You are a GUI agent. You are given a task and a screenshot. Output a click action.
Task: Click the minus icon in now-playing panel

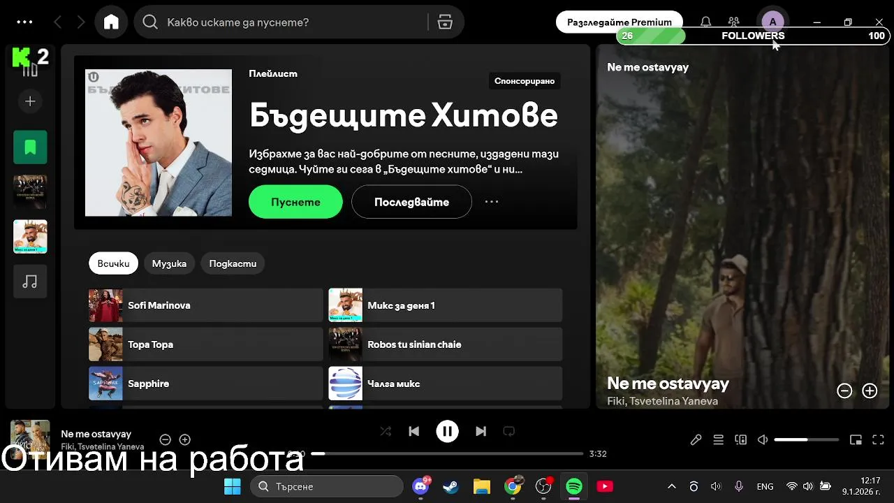tap(844, 391)
